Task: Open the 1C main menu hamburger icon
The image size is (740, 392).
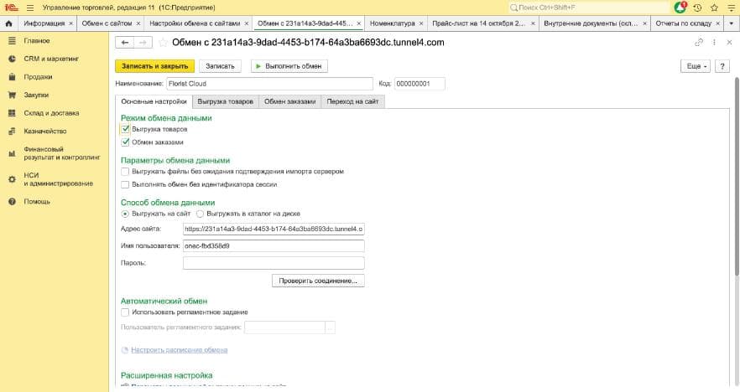Action: click(30, 8)
